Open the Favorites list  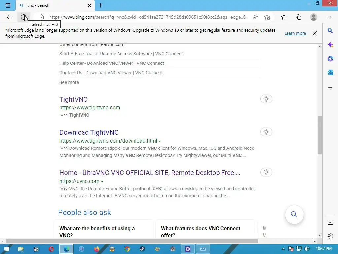click(284, 17)
